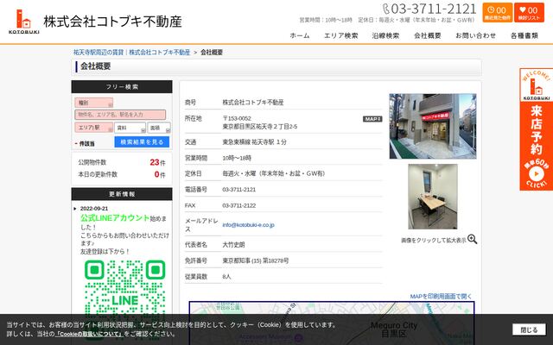Screen dimensions: 553x345
Task: Open the 沿線検索 menu item
Action: tap(385, 35)
